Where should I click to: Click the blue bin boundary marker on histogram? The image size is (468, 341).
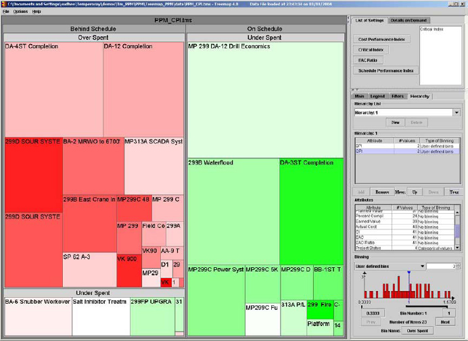(x=409, y=273)
